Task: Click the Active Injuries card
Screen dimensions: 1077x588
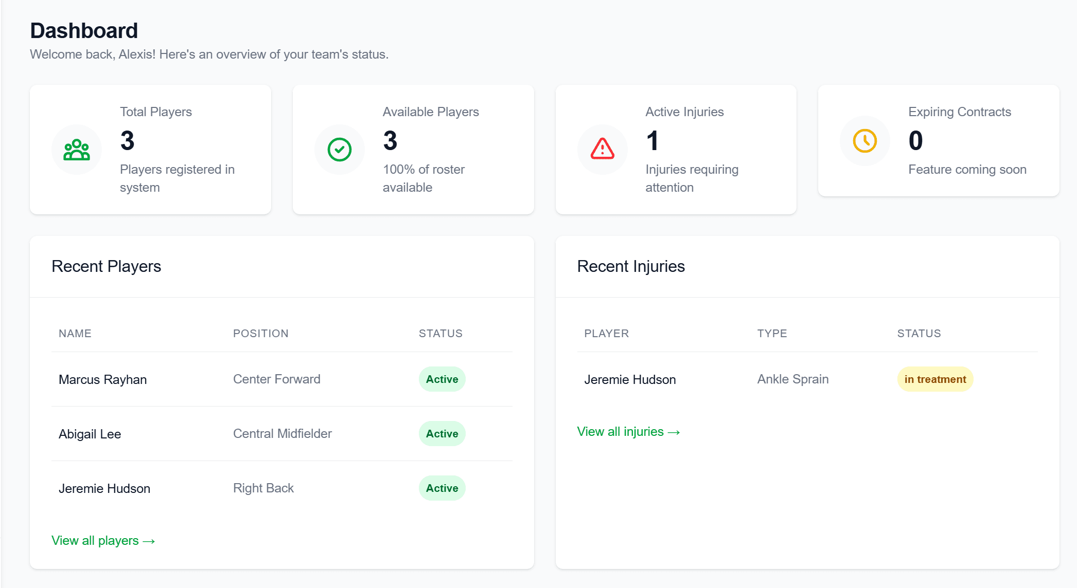Action: (676, 150)
